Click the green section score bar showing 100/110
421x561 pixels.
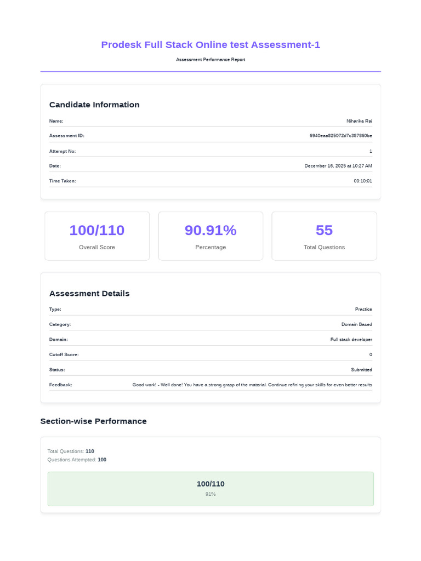tap(210, 489)
